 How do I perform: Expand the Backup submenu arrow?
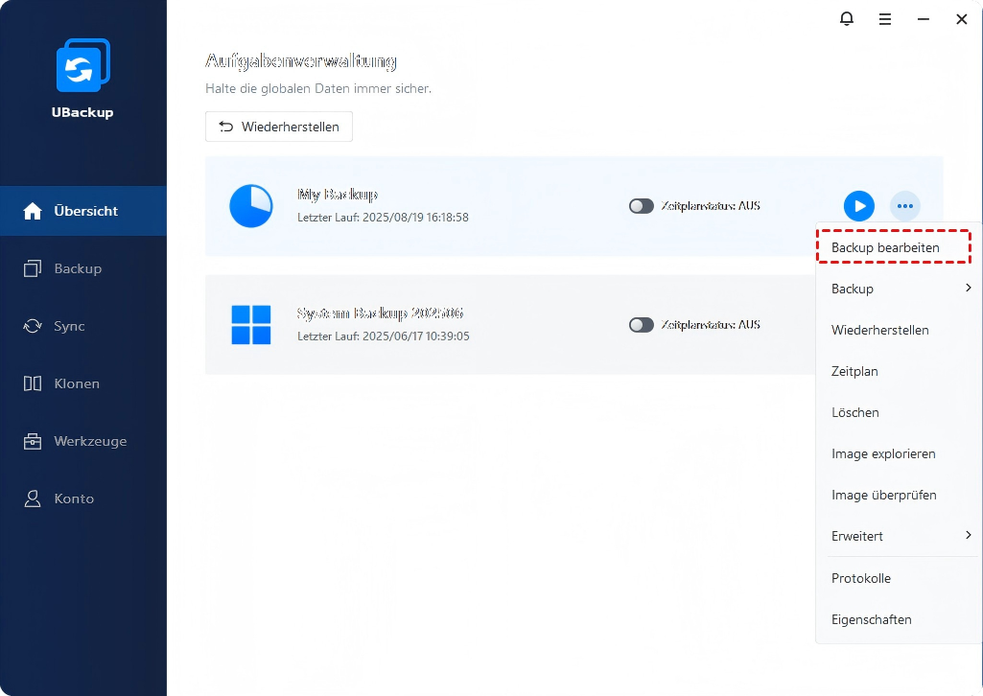coord(968,289)
